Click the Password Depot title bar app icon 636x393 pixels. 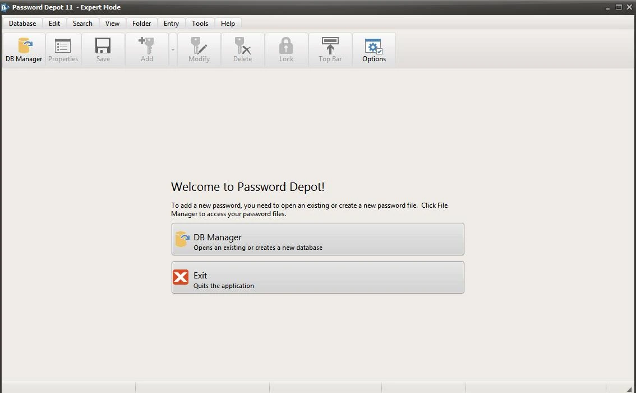point(5,7)
